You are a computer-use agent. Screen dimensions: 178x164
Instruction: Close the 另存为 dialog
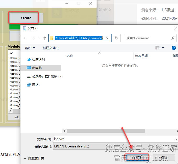(176, 28)
